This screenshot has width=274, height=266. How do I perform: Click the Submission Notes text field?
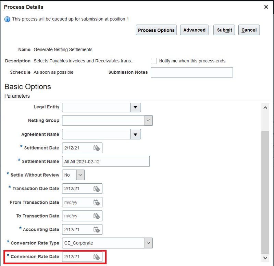pyautogui.click(x=192, y=72)
